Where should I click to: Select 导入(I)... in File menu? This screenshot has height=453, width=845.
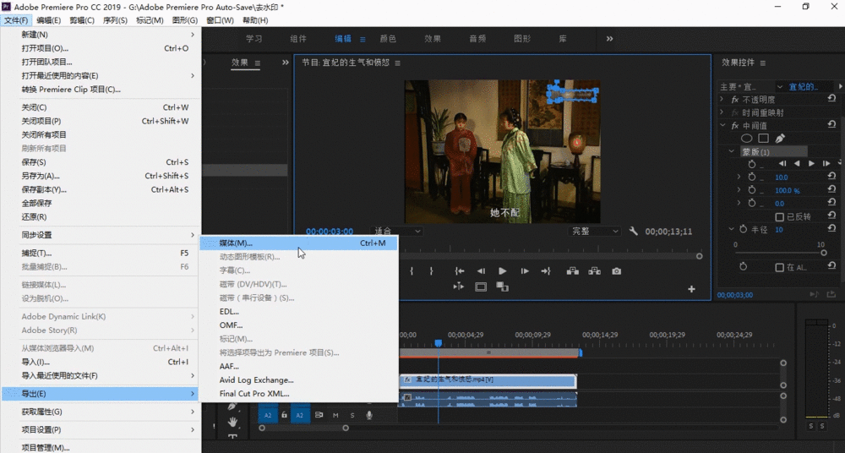click(x=101, y=362)
